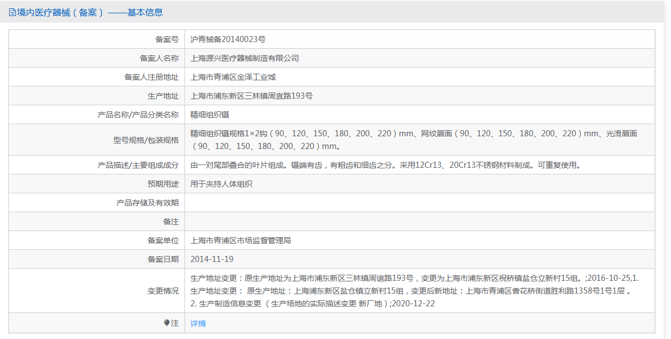671x339 pixels.
Task: Click the 产品名称/产品分类名称 label
Action: coord(138,115)
